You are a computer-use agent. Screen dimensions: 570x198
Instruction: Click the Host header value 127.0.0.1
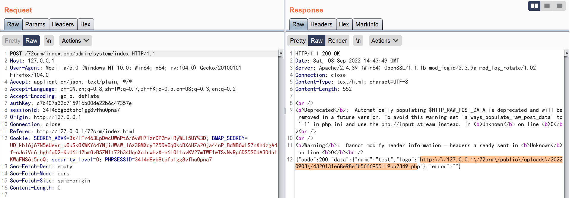(41, 61)
